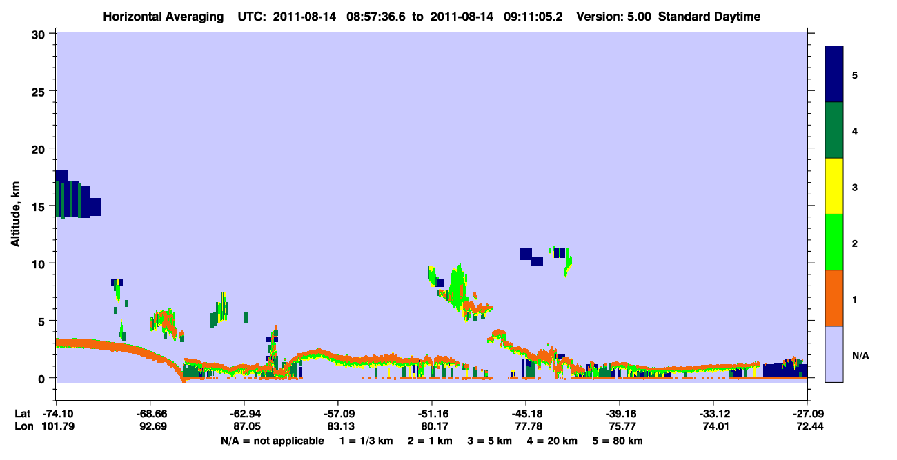Click the latitude value '-74.10'

click(57, 414)
